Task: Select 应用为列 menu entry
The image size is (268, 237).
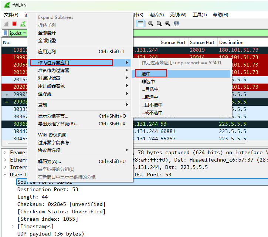Action: click(80, 51)
